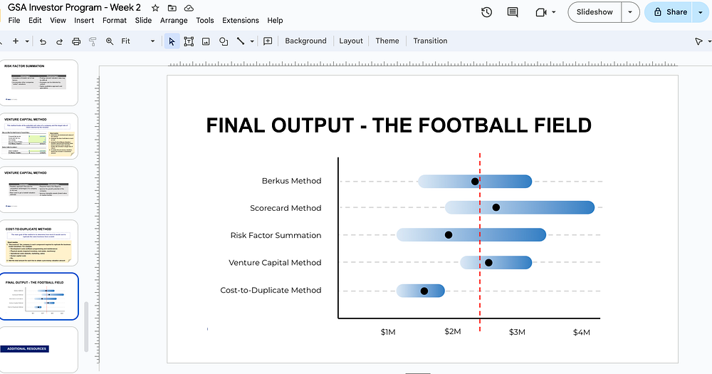
Task: Open the new slide dropdown arrow
Action: tap(27, 41)
